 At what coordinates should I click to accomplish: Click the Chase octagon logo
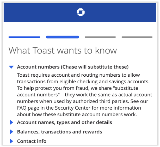[81, 12]
